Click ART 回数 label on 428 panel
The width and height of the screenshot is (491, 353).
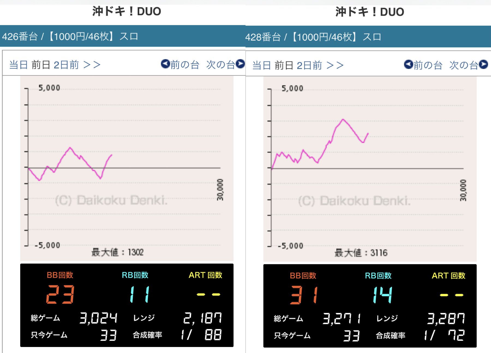(x=448, y=276)
